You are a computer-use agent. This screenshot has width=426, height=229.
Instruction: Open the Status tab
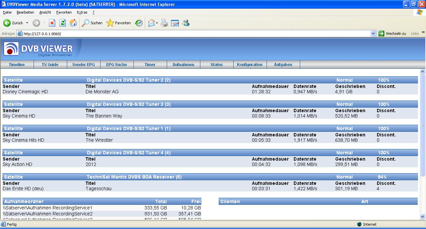pos(217,65)
